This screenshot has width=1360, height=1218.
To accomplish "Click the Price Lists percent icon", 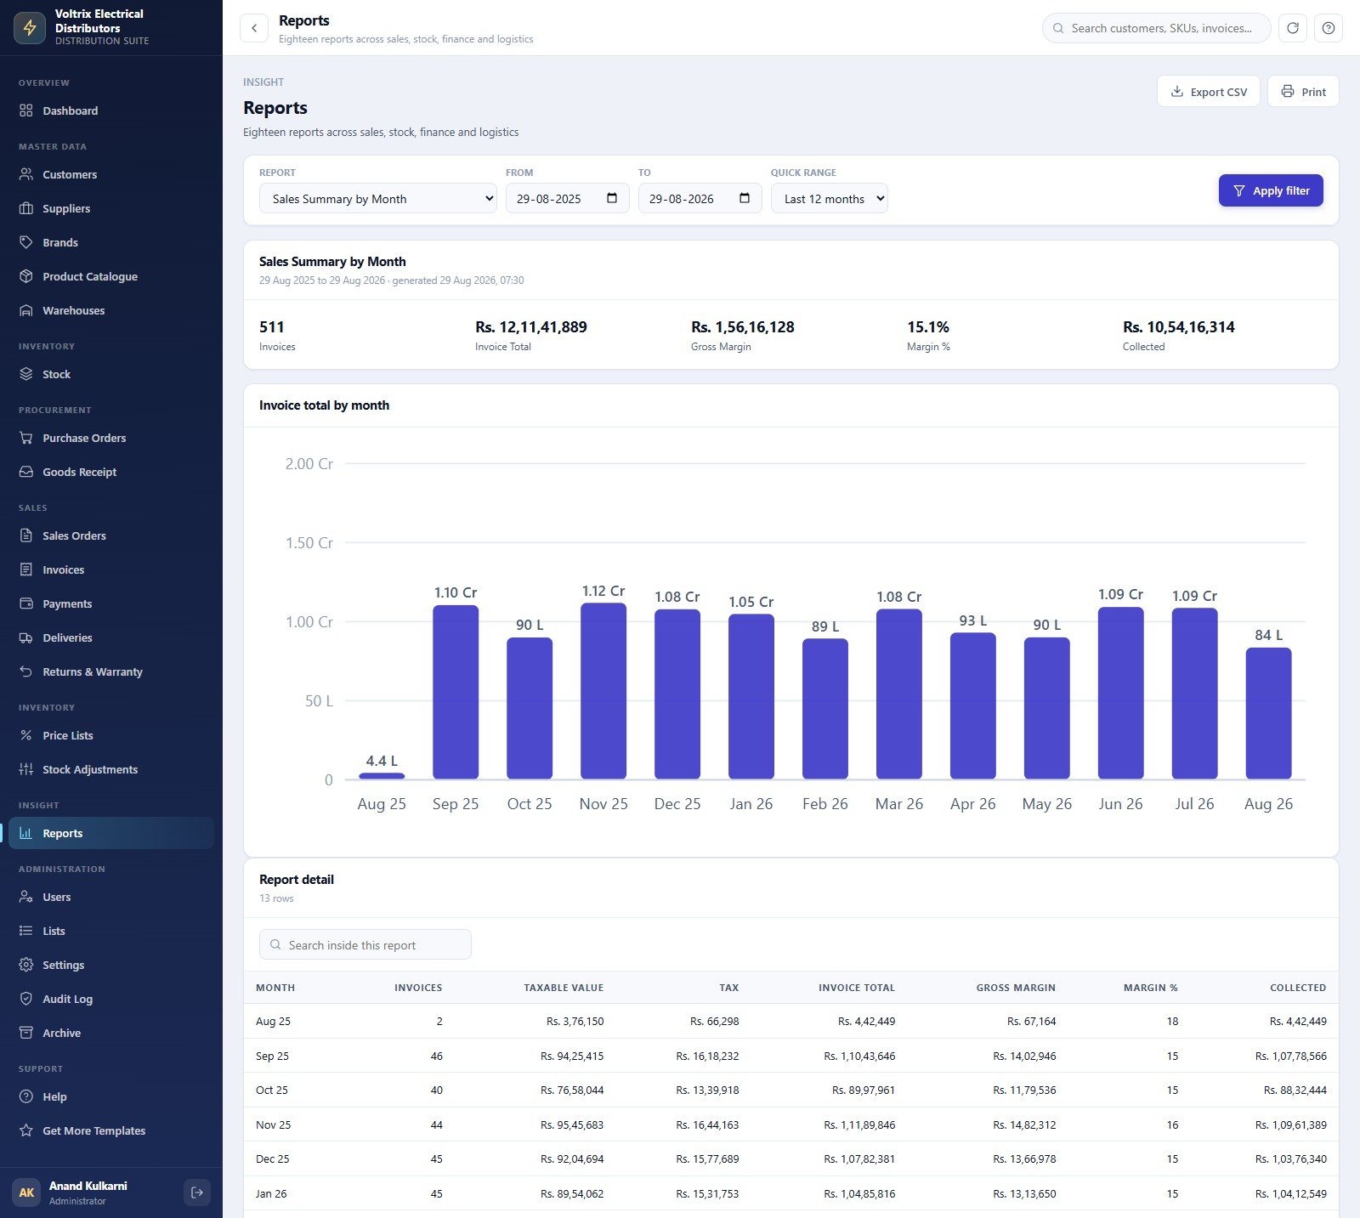I will click(x=26, y=735).
